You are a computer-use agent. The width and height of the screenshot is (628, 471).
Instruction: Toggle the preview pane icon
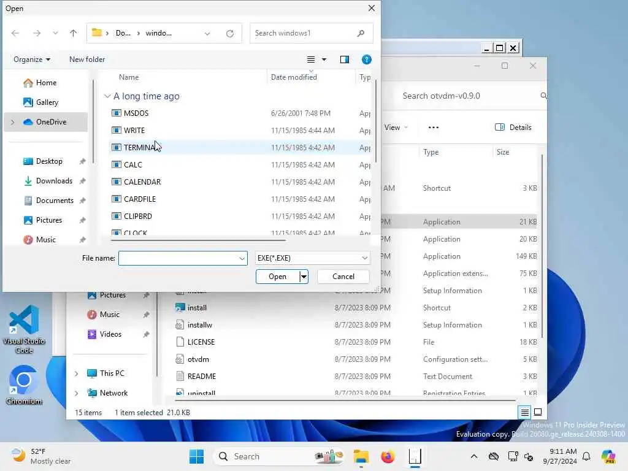(345, 59)
